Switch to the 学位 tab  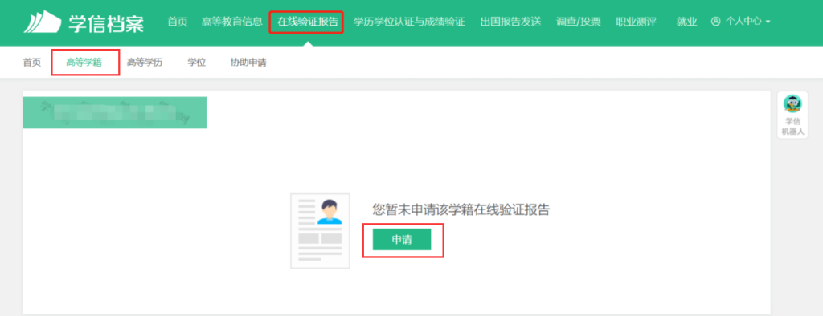pyautogui.click(x=197, y=63)
